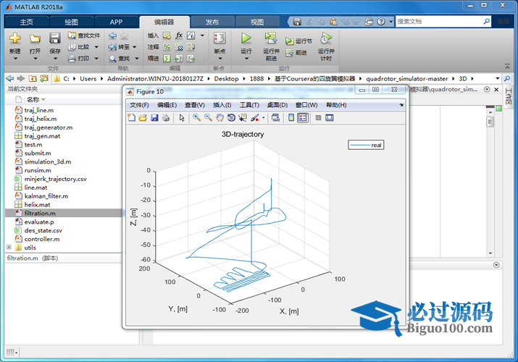Open Figure 10 工具(T) menu
518x362 pixels.
[249, 105]
